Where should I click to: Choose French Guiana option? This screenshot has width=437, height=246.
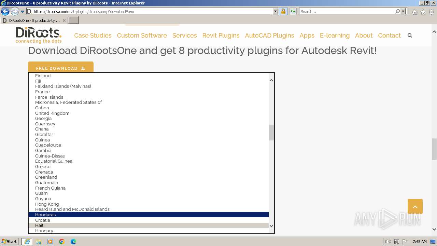(x=149, y=188)
